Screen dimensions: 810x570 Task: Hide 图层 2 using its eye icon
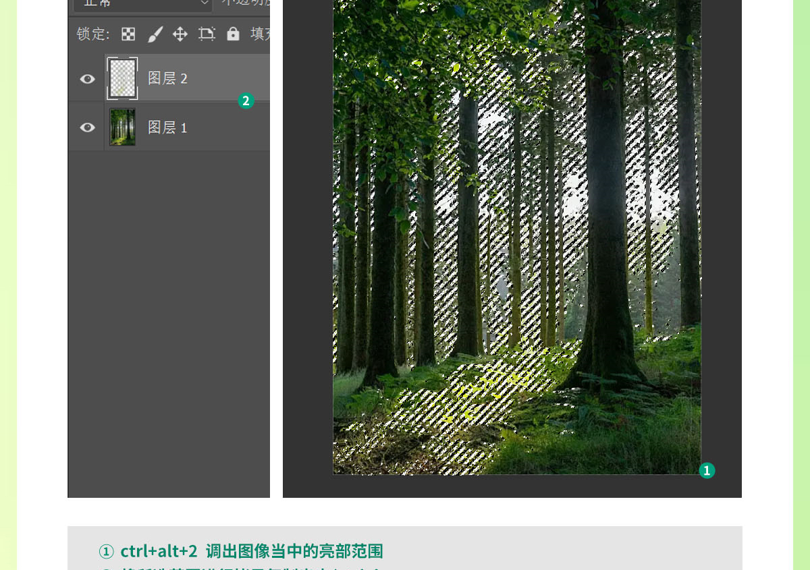click(88, 79)
